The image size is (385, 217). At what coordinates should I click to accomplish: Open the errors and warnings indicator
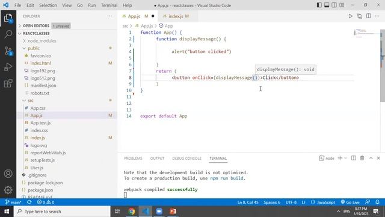(x=46, y=203)
